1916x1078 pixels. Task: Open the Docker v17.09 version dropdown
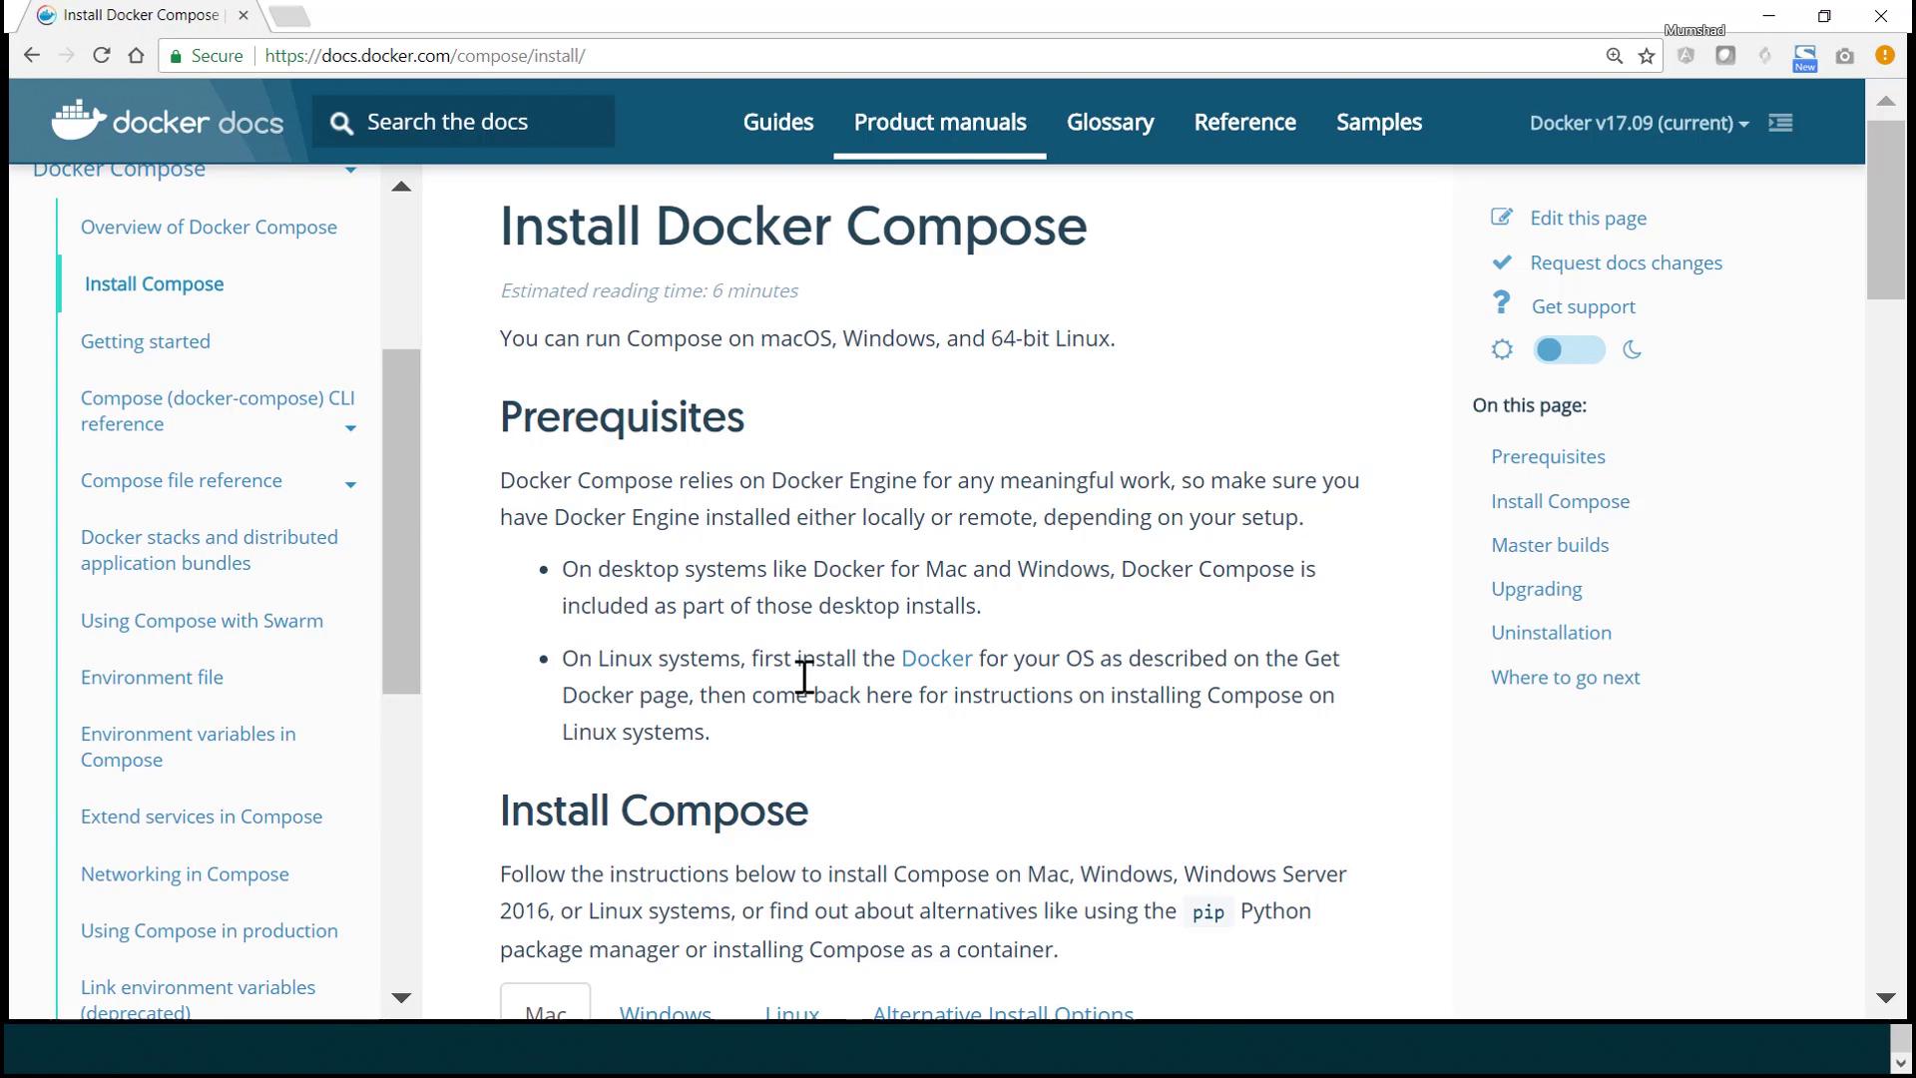coord(1639,123)
